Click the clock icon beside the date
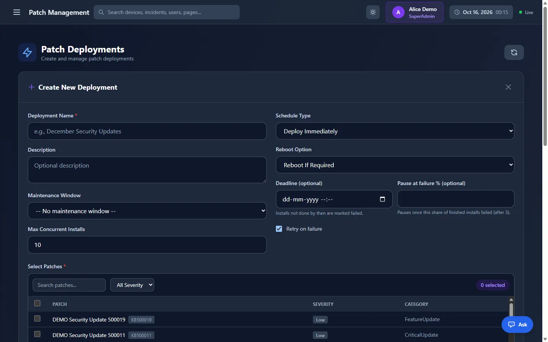Screen dimensions: 548x342 [x=457, y=12]
